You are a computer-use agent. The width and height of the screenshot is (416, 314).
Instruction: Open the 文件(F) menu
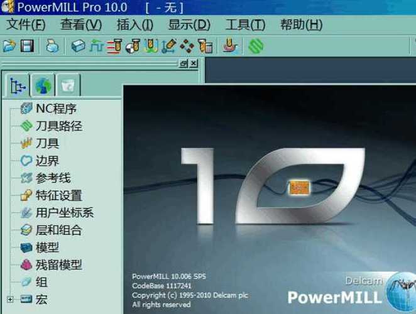click(x=26, y=24)
